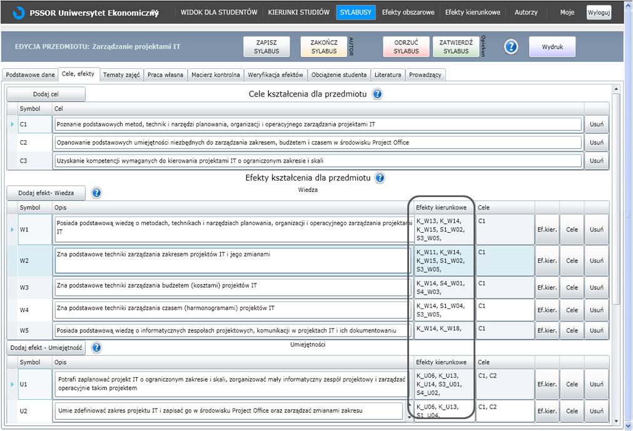Open help for Efekty kształcenia dla przedmiotu
This screenshot has height=431, width=633.
(380, 178)
